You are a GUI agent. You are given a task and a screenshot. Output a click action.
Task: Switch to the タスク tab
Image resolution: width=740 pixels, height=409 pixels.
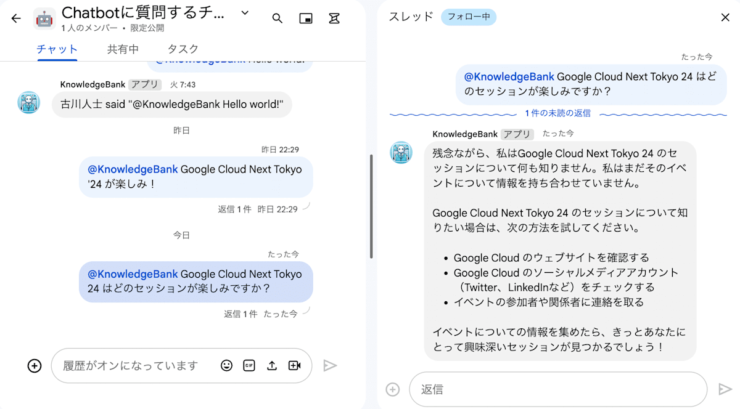point(183,49)
